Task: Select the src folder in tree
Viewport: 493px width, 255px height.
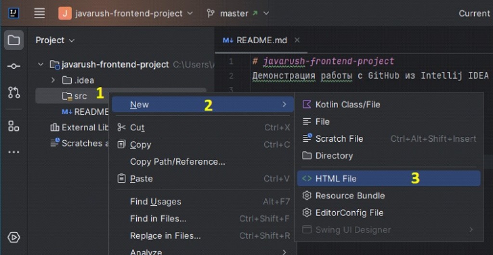Action: coord(80,96)
